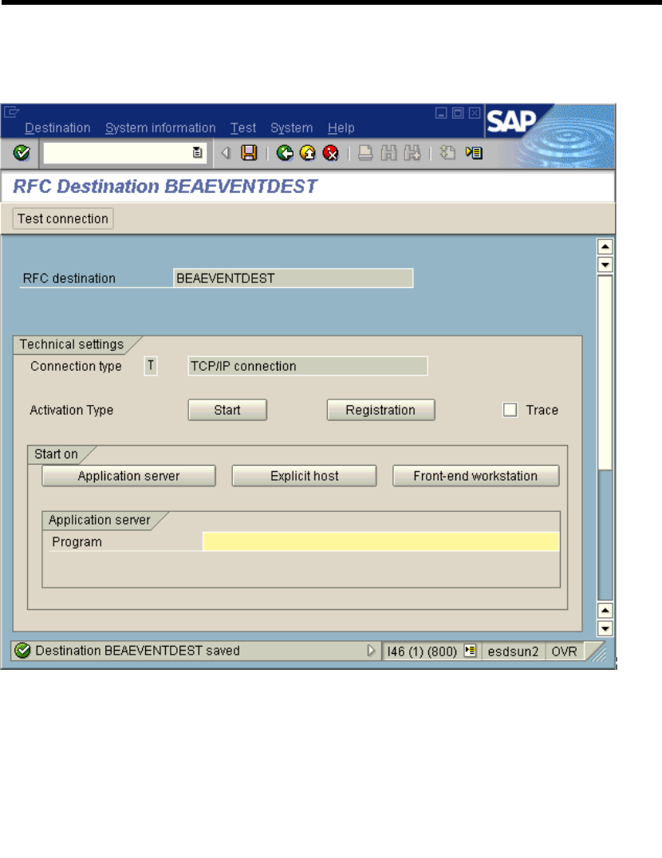Viewport: 662px width, 858px height.
Task: Expand the status bar triangle arrow
Action: (x=371, y=651)
